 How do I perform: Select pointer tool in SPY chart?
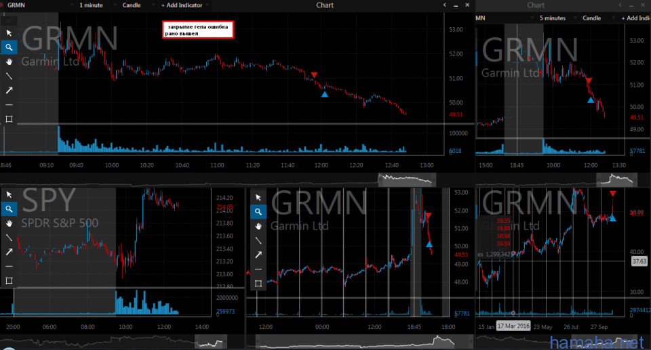(9, 195)
